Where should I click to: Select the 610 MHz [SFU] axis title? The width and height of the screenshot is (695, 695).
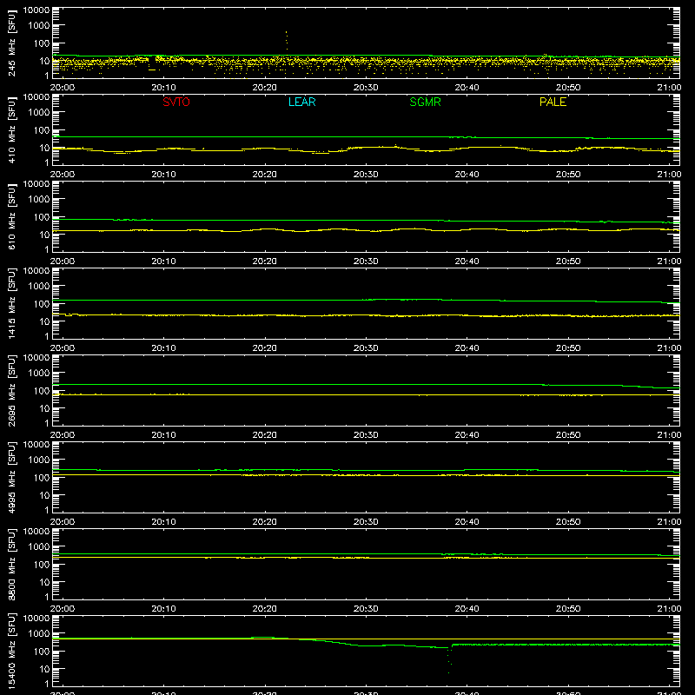tap(12, 217)
